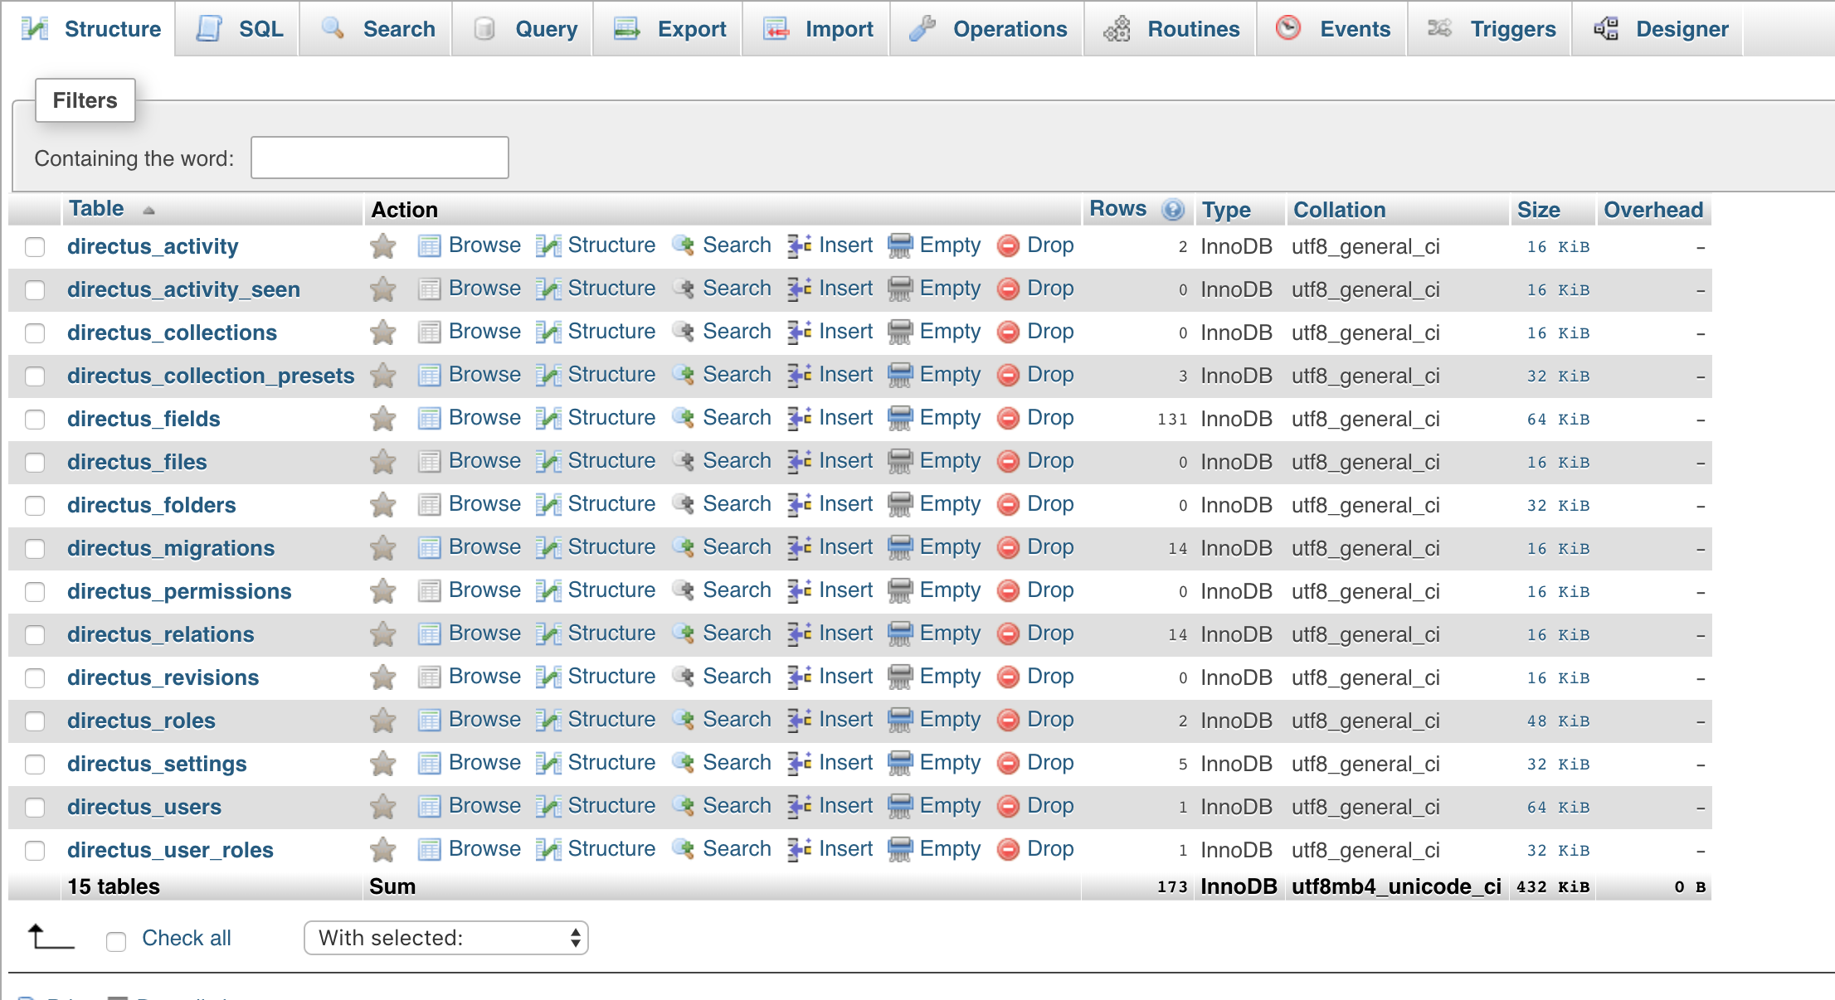Click the Browse icon for directus_settings
Image resolution: width=1835 pixels, height=1000 pixels.
pos(429,763)
